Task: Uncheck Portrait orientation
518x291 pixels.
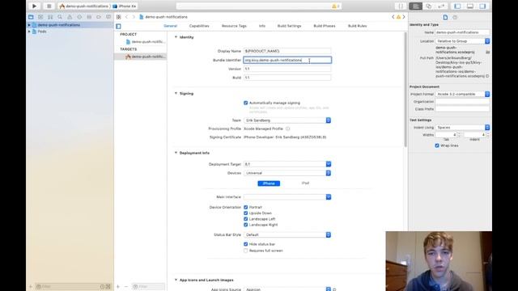Action: 245,207
